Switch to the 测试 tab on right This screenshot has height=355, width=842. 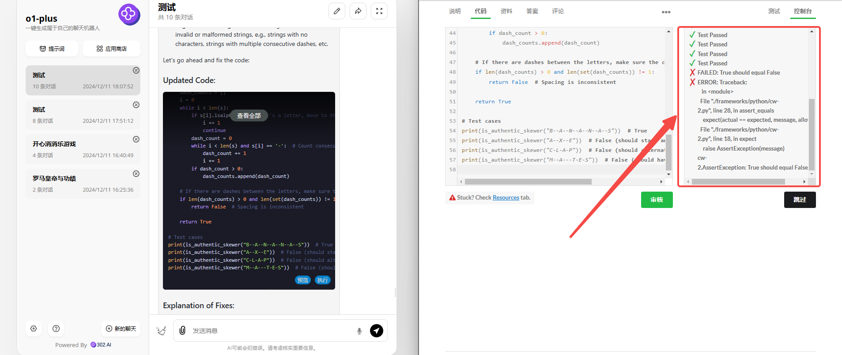point(774,11)
